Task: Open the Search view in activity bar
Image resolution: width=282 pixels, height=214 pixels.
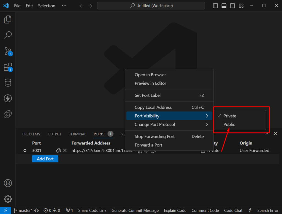Action: (x=8, y=35)
